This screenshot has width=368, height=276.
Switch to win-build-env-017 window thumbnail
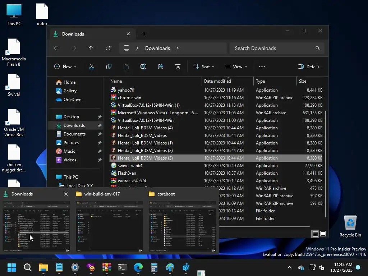tap(109, 226)
